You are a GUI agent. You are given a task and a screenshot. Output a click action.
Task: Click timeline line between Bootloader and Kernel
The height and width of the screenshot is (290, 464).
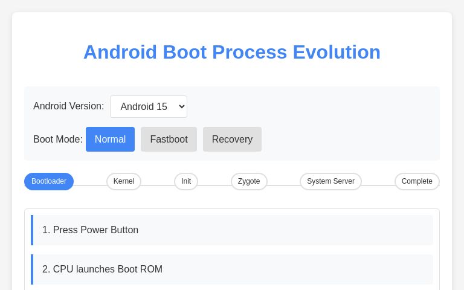[90, 185]
